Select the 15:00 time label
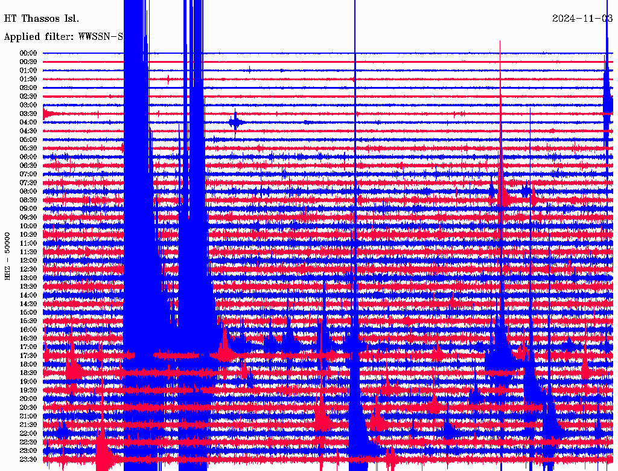 tap(28, 312)
